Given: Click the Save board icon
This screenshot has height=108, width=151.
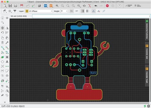Looking at the screenshot, I should [x=10, y=6].
